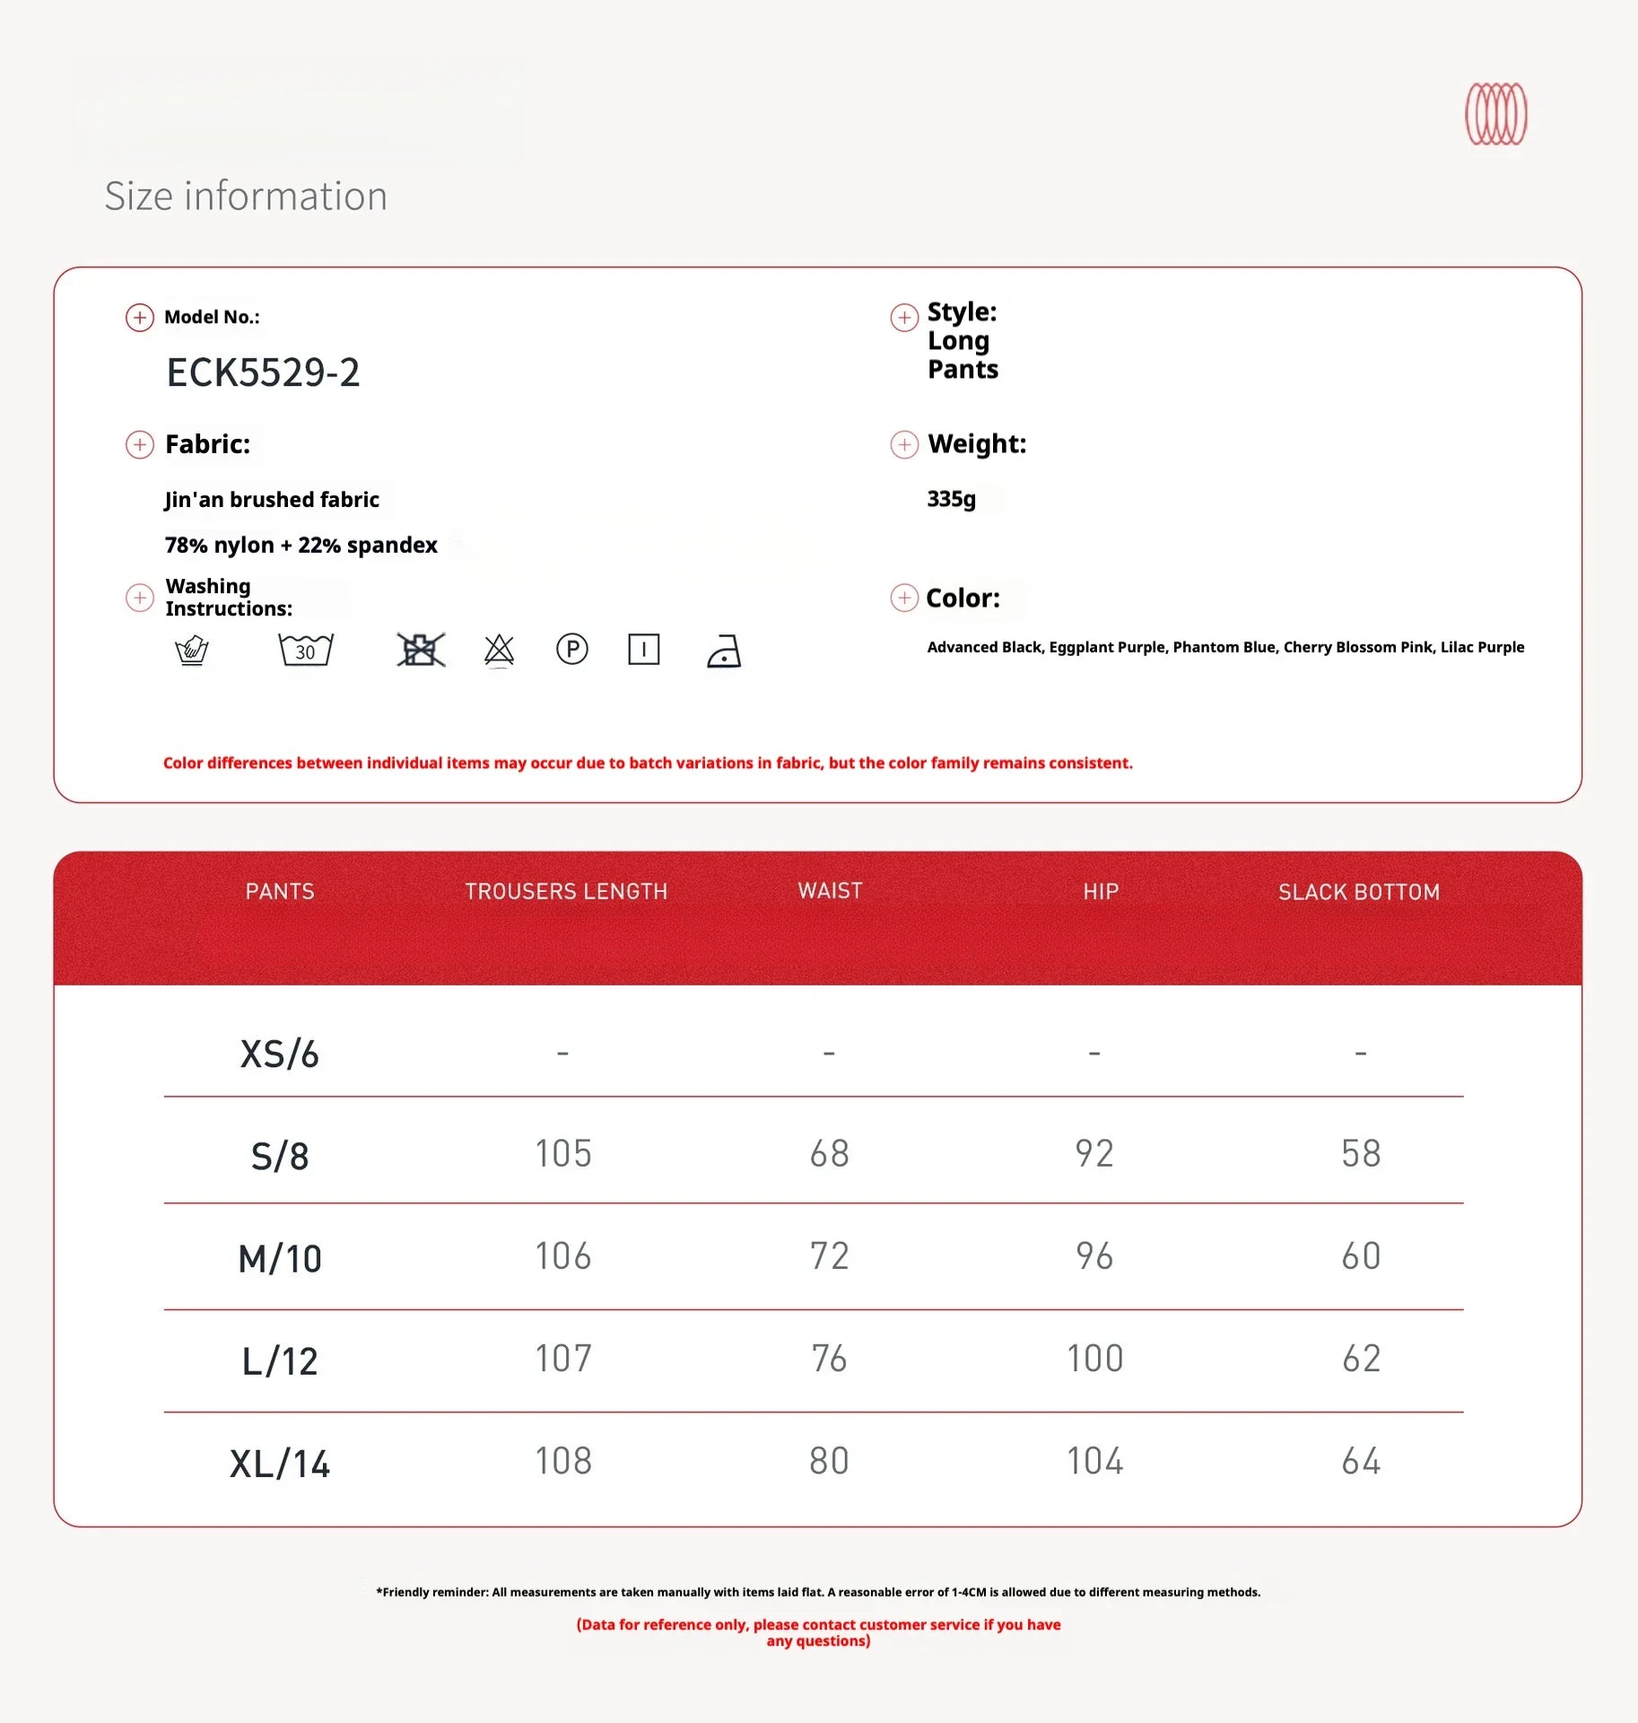Click the hand wash care icon

[x=191, y=650]
